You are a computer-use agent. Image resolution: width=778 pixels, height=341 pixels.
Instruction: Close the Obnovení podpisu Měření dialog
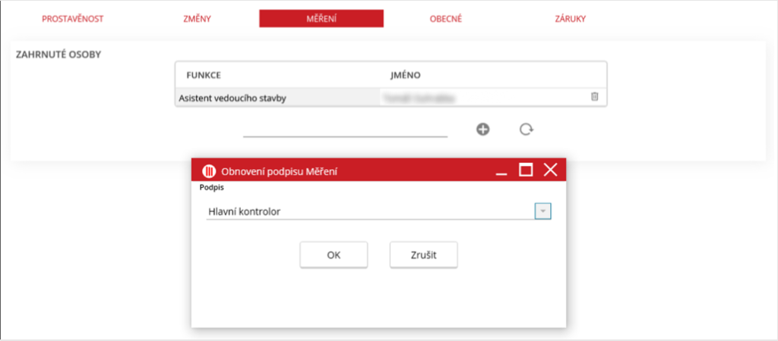coord(551,170)
